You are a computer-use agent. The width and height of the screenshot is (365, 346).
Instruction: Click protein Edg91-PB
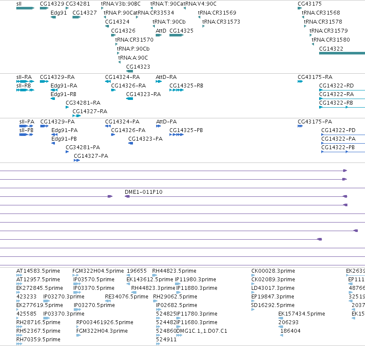click(x=53, y=143)
